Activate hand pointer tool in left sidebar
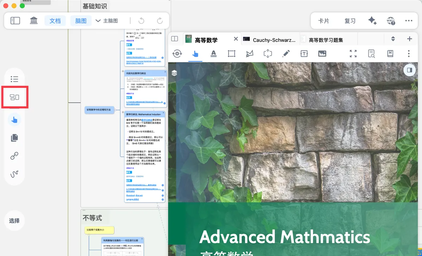Viewport: 422px width, 256px height. tap(14, 120)
